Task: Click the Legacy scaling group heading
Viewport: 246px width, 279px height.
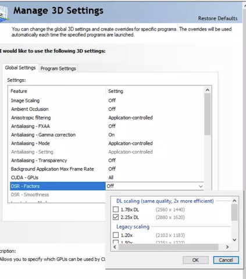Action: coord(133,227)
